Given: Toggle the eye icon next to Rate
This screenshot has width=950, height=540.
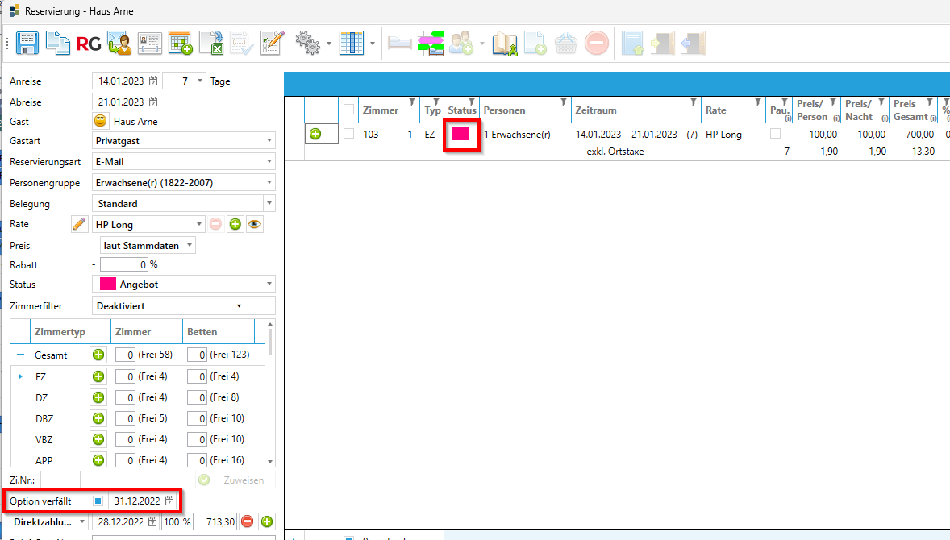Looking at the screenshot, I should click(255, 225).
